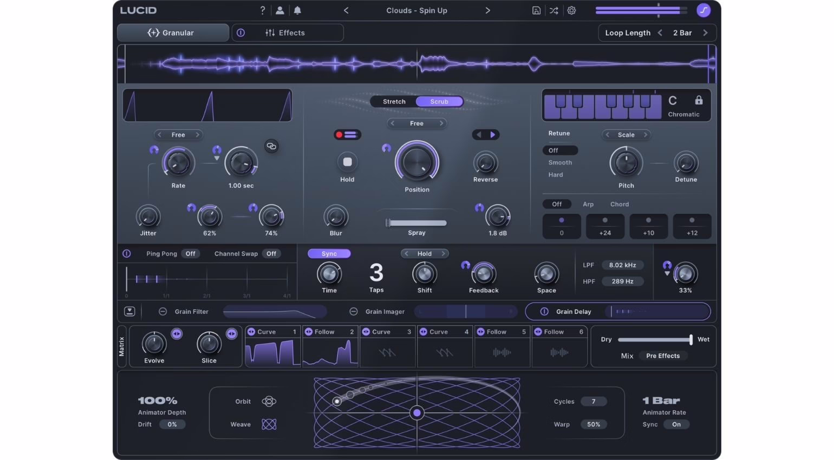The height and width of the screenshot is (460, 834).
Task: Open the Pre Effects mix dropdown
Action: coord(663,356)
